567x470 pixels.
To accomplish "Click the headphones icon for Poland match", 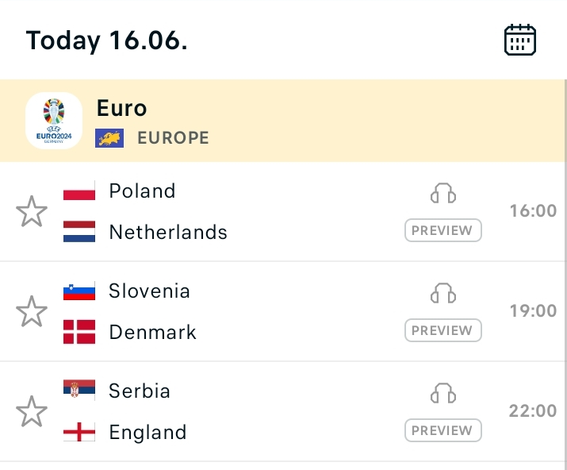I will pyautogui.click(x=443, y=193).
